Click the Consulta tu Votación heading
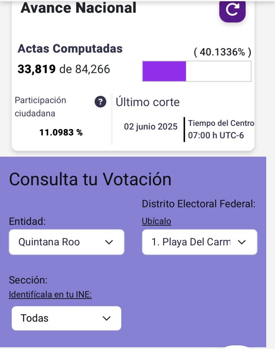The width and height of the screenshot is (275, 349). tap(90, 179)
